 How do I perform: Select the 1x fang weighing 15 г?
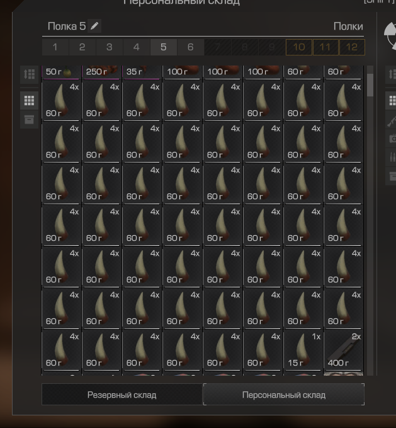point(303,350)
